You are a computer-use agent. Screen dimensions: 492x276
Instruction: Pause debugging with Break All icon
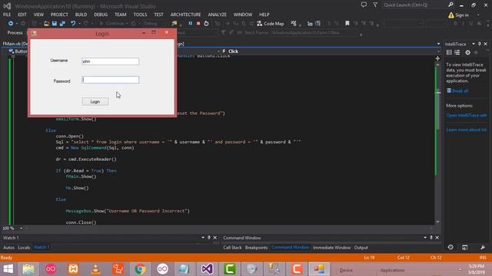[190, 24]
